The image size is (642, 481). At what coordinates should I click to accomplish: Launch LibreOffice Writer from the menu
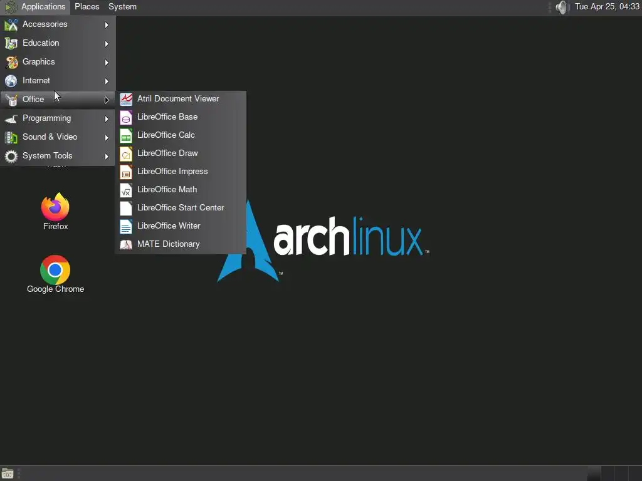(x=181, y=226)
